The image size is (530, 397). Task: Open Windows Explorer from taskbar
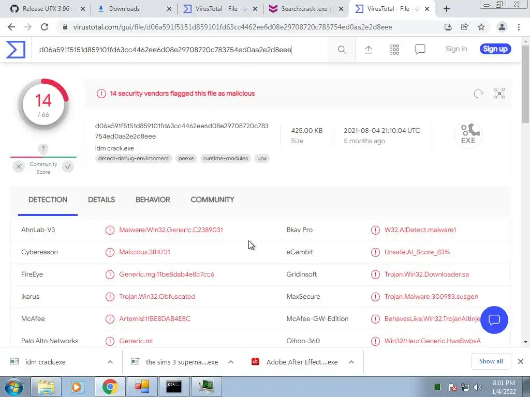(46, 387)
